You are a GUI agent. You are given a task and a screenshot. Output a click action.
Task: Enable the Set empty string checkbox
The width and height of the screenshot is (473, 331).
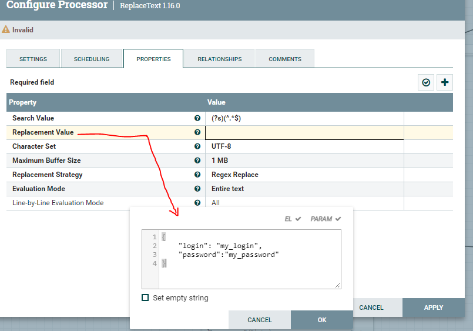(x=145, y=298)
